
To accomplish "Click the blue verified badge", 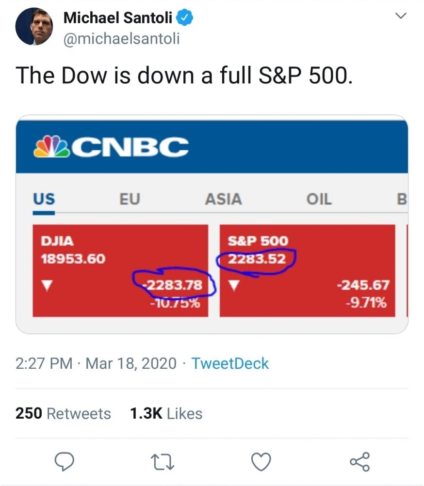I will coord(185,18).
